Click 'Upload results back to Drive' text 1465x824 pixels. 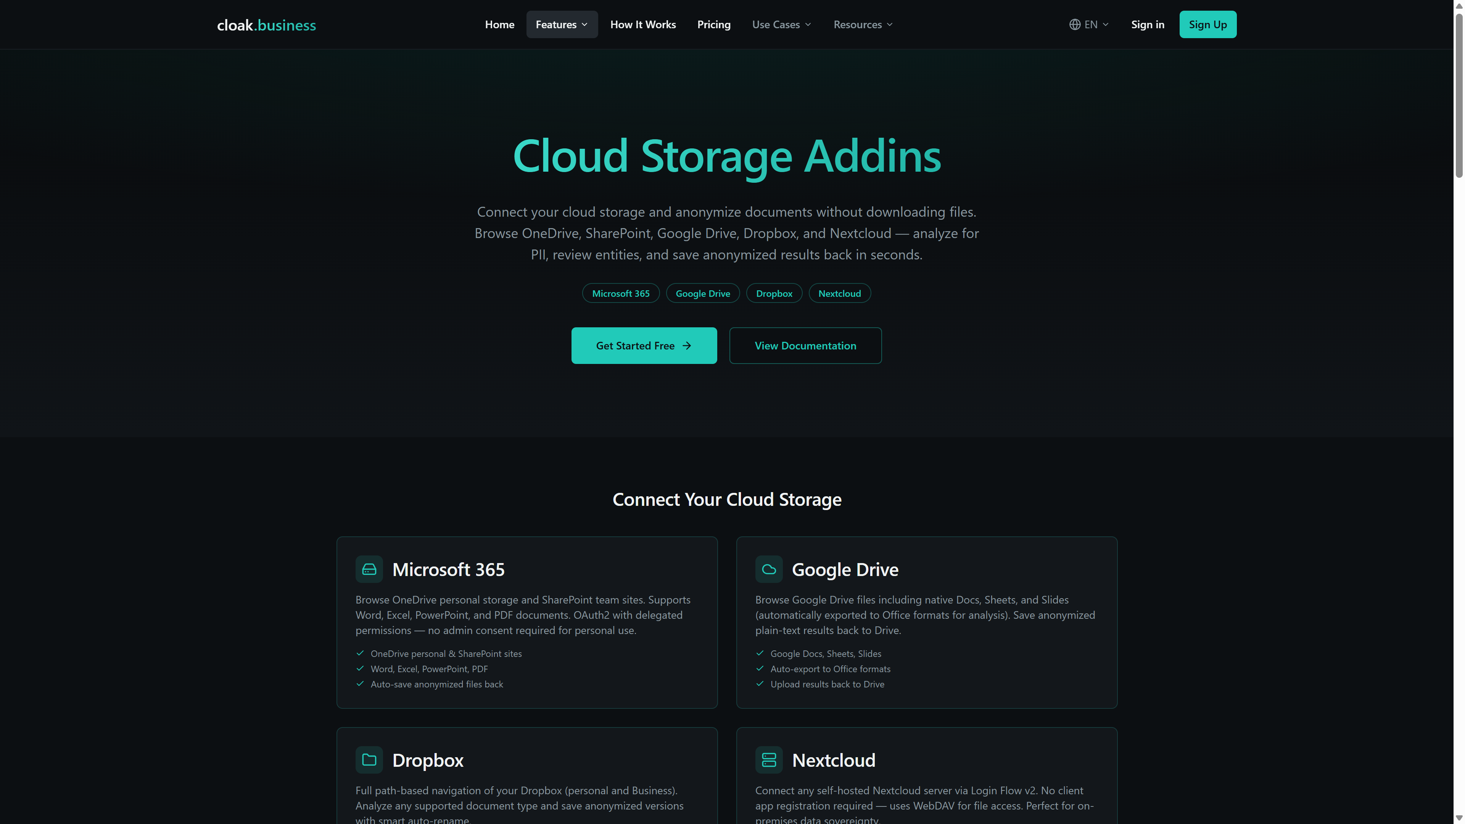coord(827,685)
